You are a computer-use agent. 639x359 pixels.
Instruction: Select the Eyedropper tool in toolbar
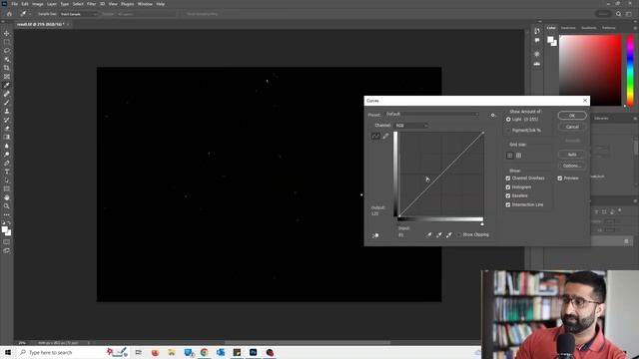point(7,85)
